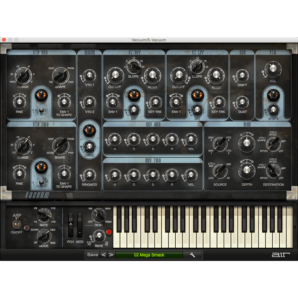The height and width of the screenshot is (298, 298).
Task: Click the AIR logo
Action: tap(280, 255)
